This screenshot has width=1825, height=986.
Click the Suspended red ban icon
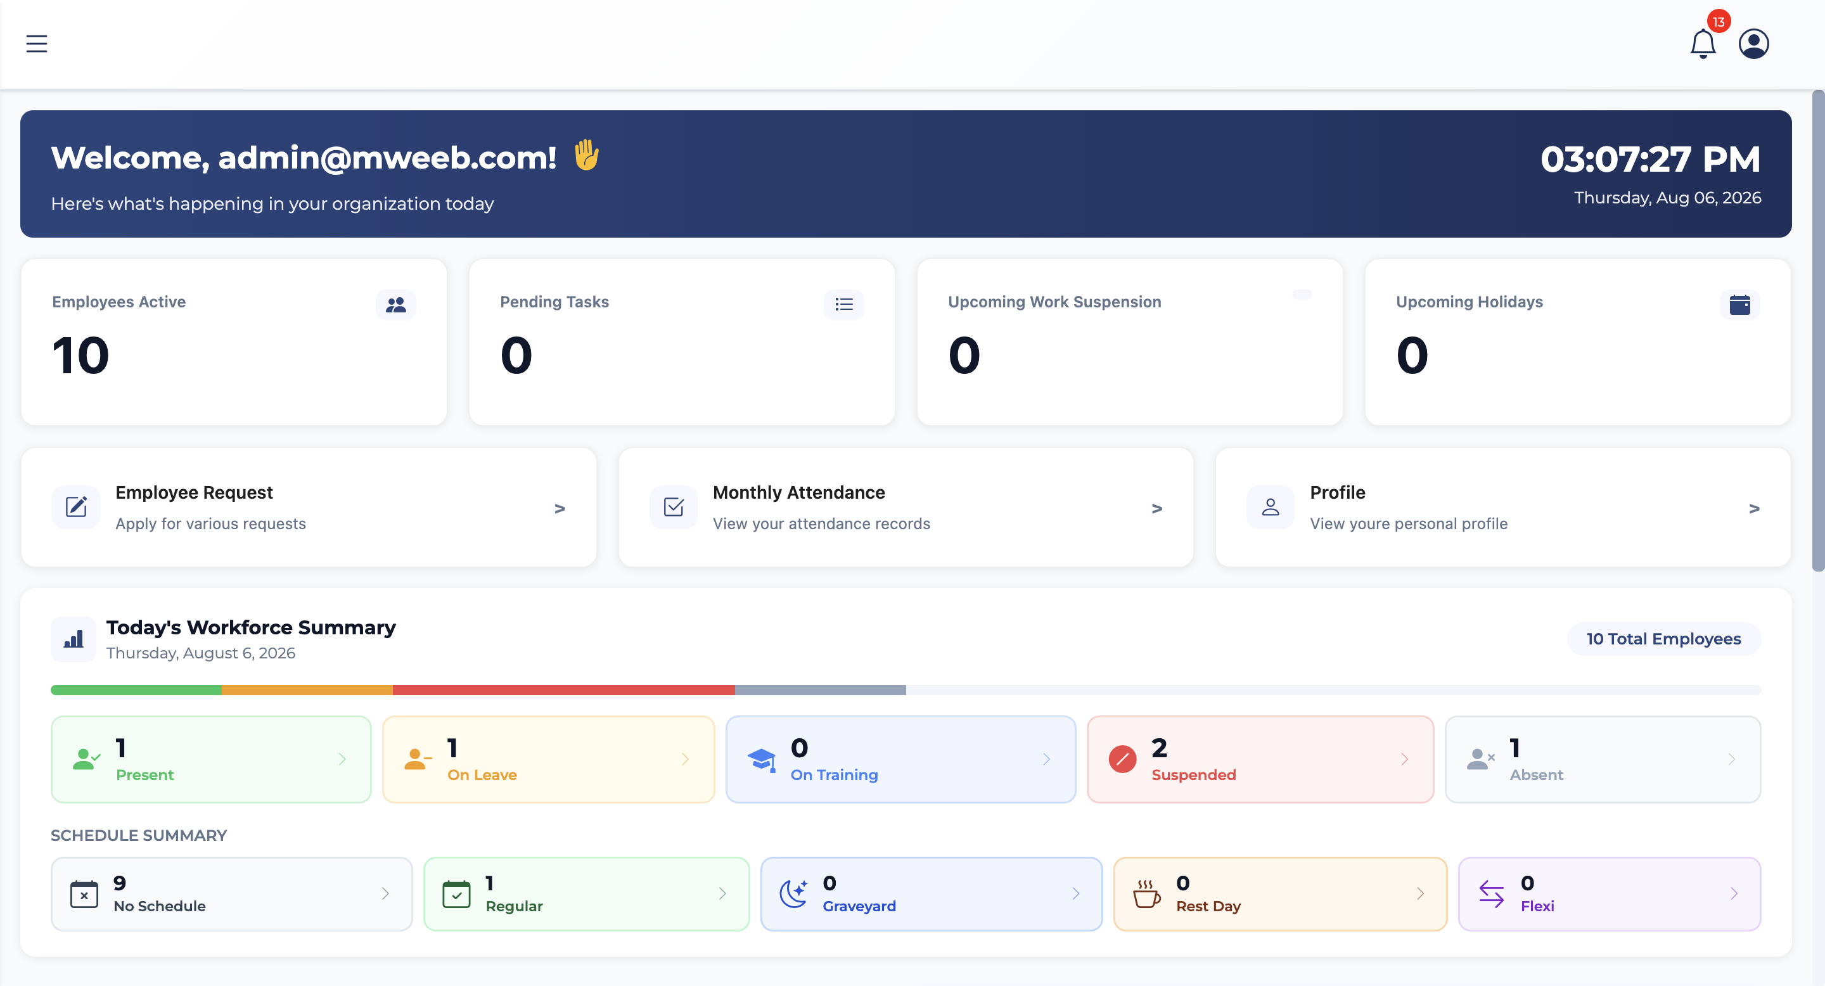(1122, 759)
